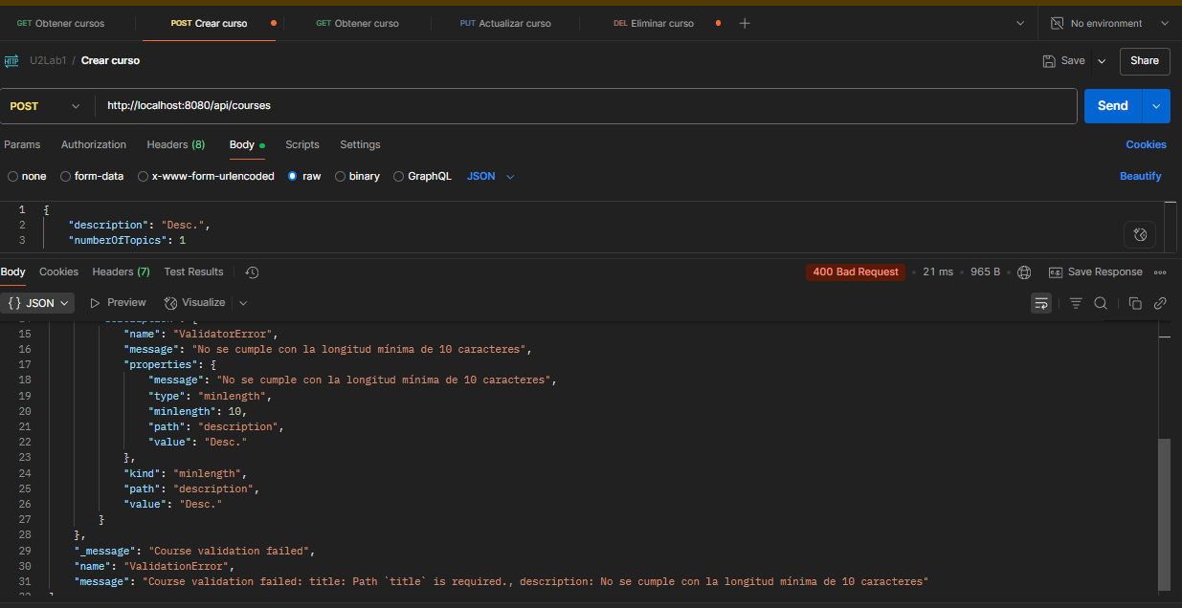Select the raw body type

[304, 176]
